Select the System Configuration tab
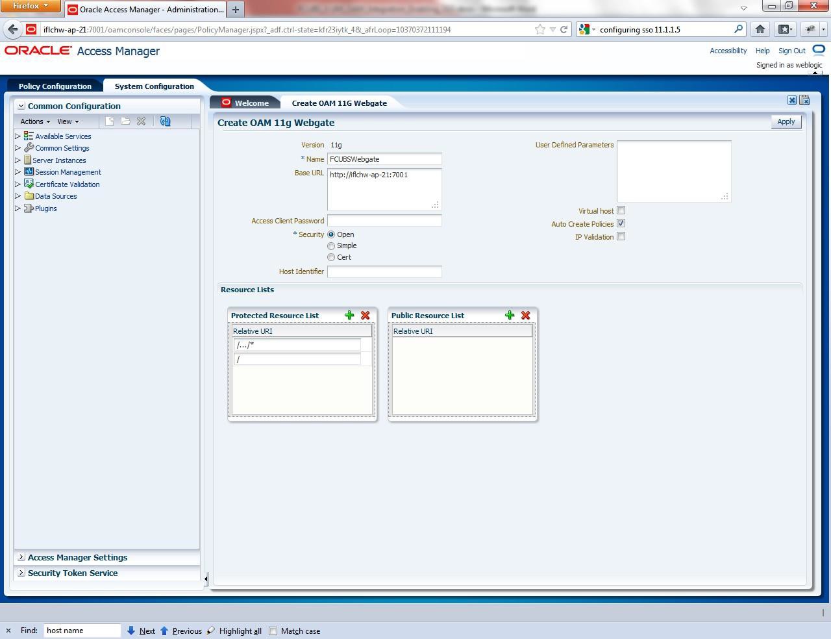The image size is (831, 639). coord(154,86)
